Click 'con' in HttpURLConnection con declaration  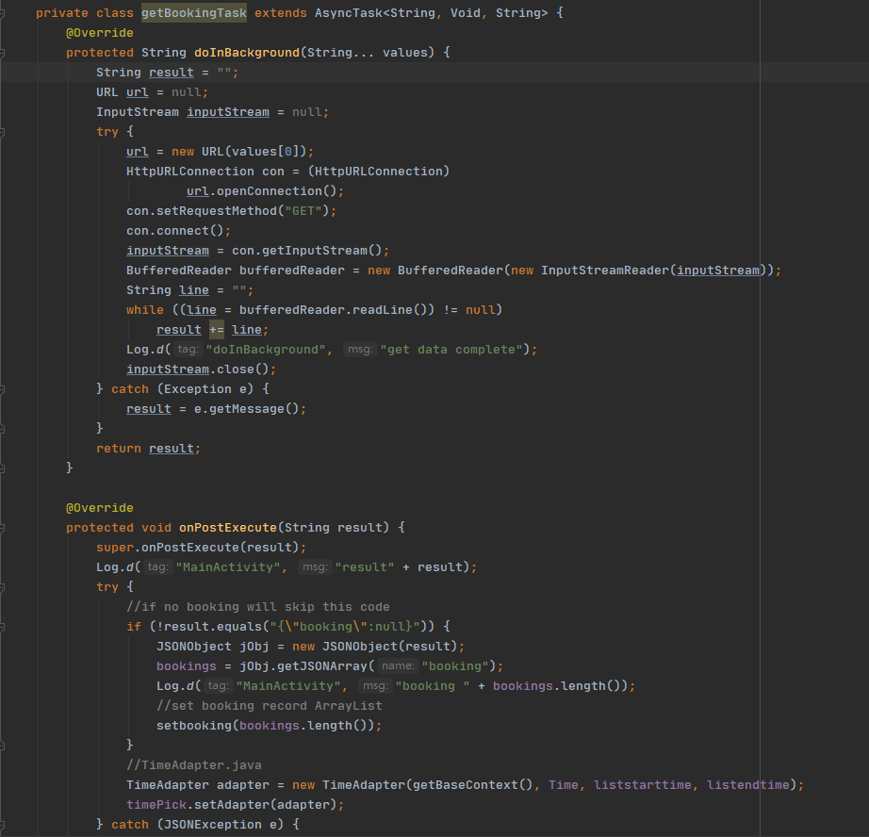tap(273, 172)
